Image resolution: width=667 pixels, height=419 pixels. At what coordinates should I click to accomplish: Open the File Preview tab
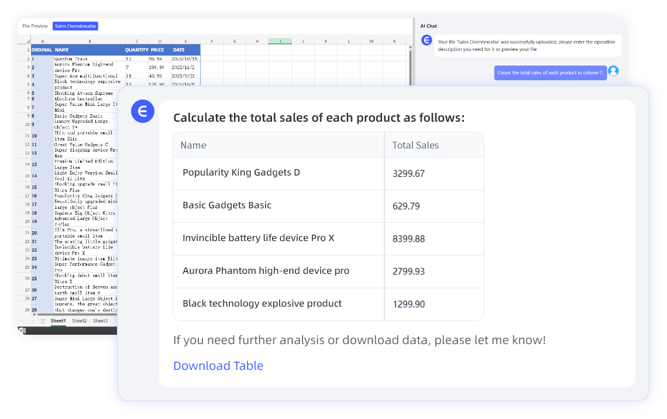[x=35, y=26]
